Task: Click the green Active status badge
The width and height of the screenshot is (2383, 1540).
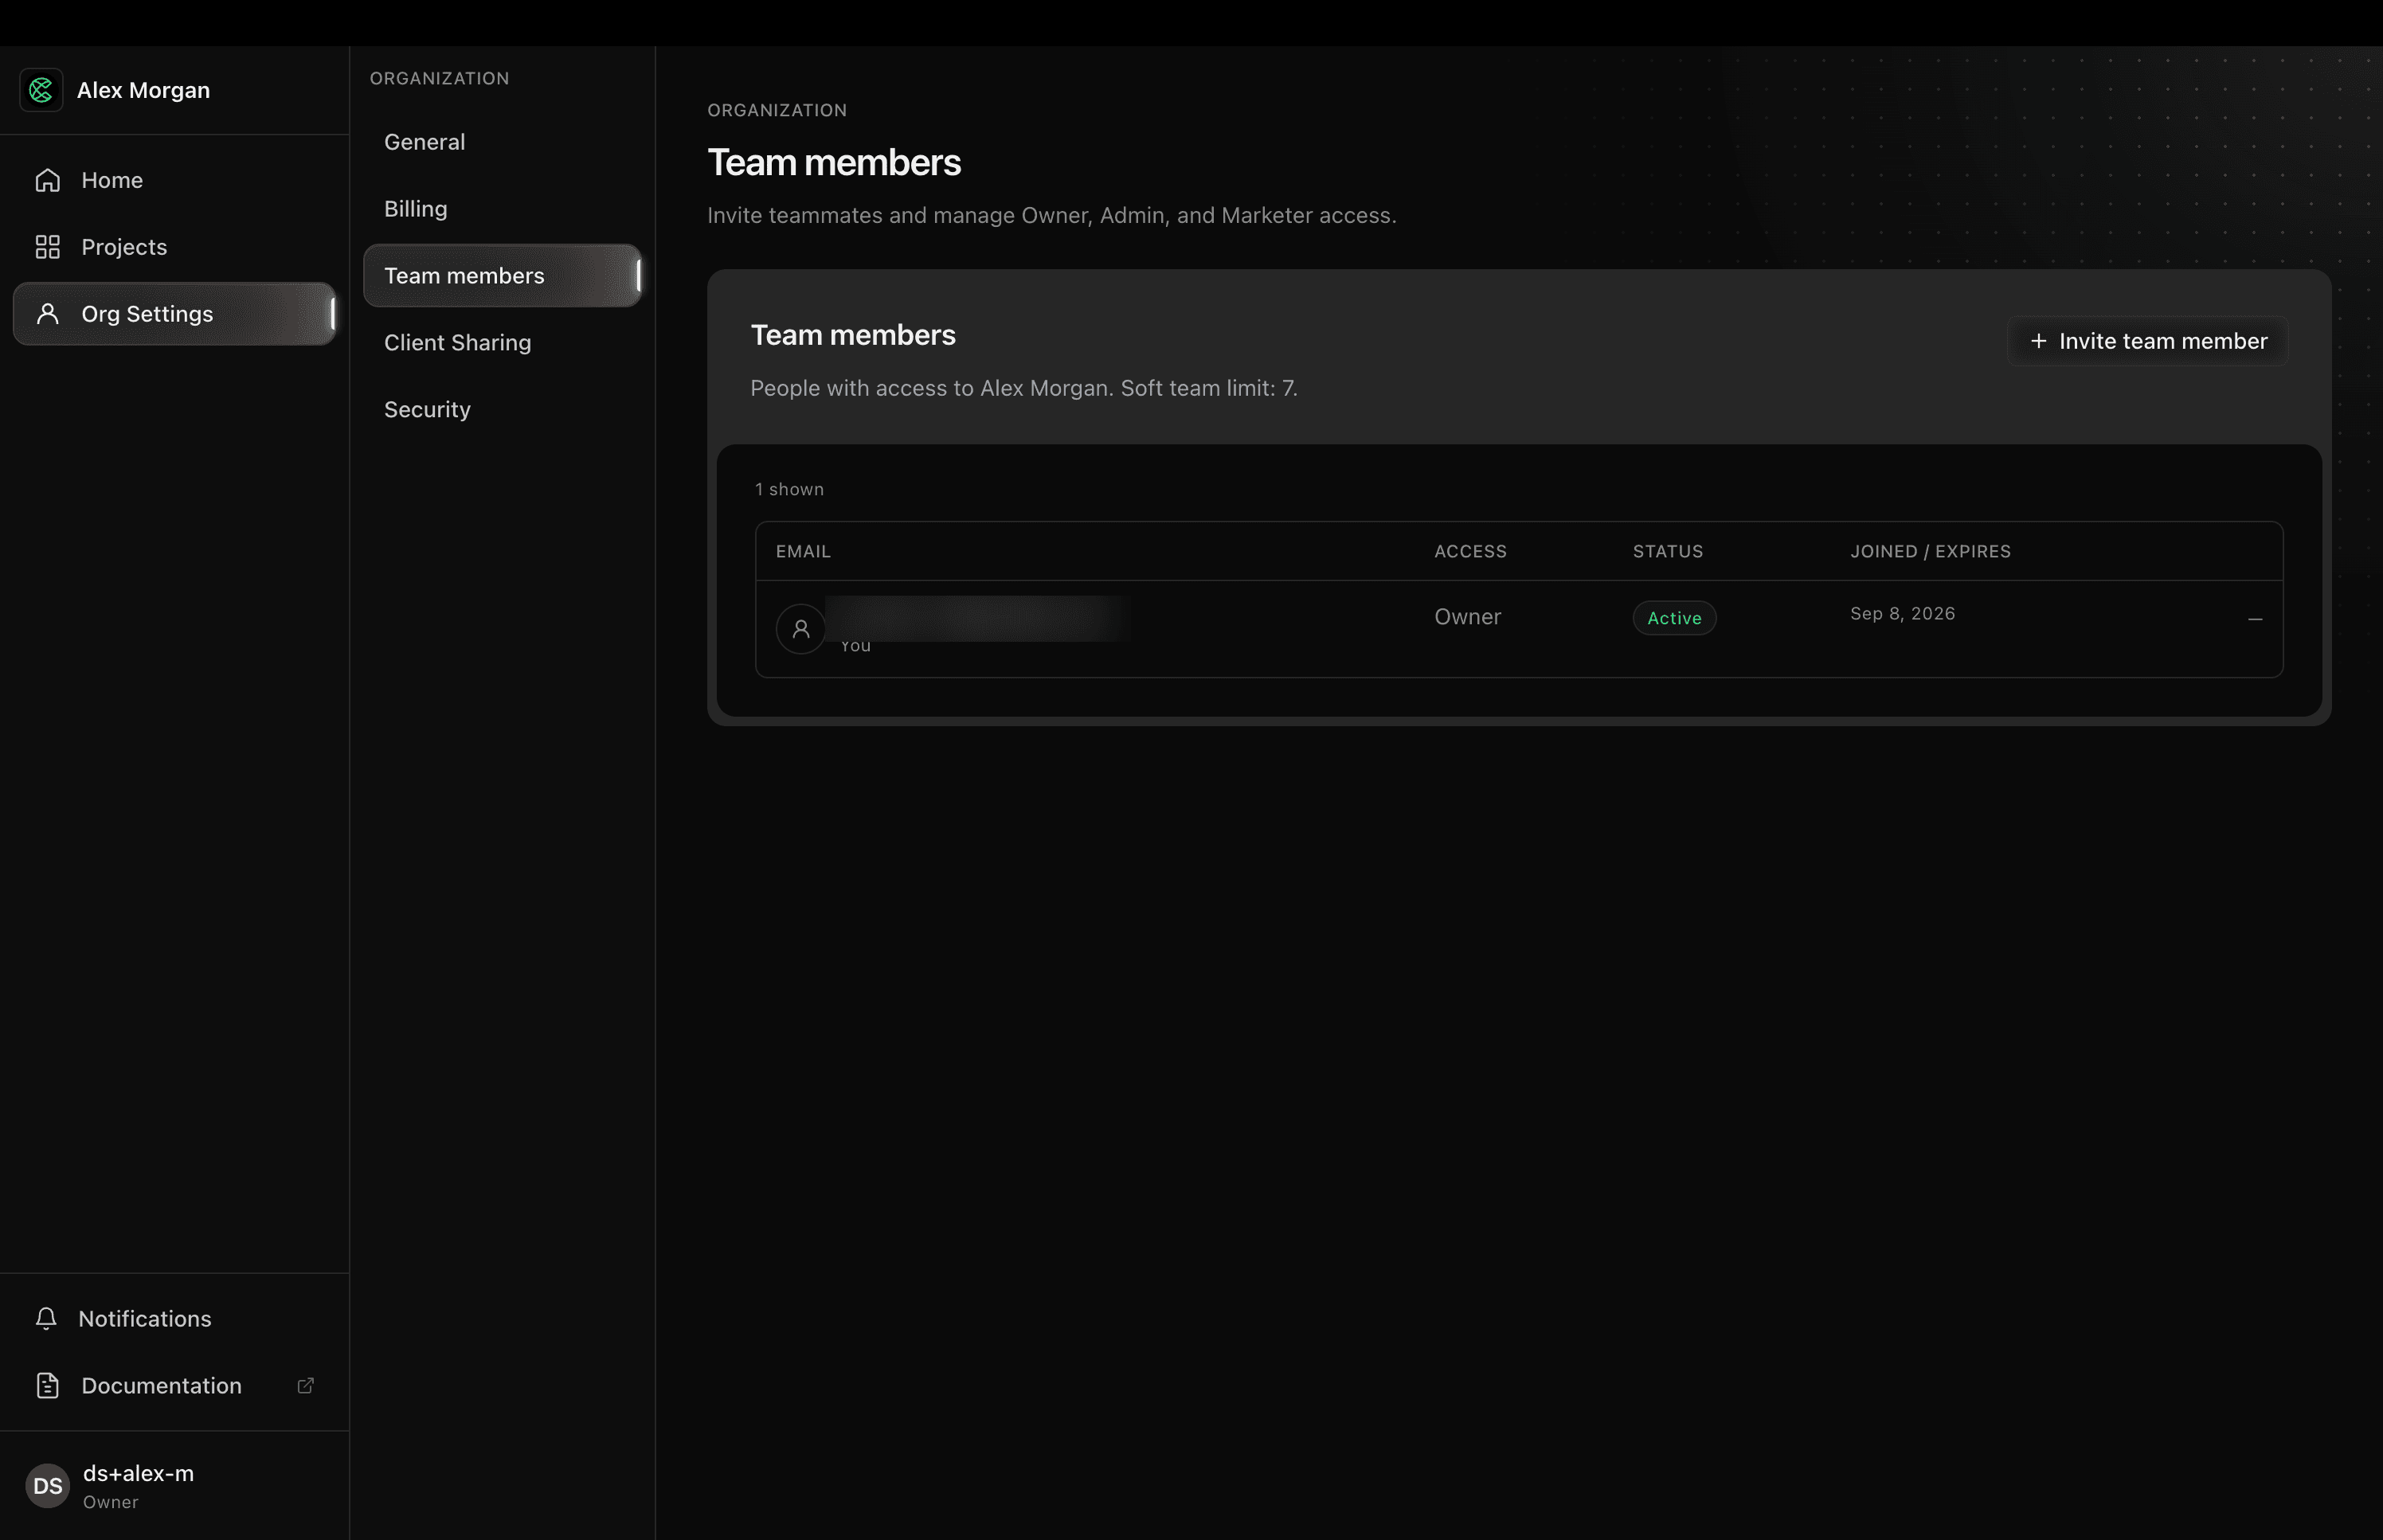Action: pyautogui.click(x=1674, y=618)
